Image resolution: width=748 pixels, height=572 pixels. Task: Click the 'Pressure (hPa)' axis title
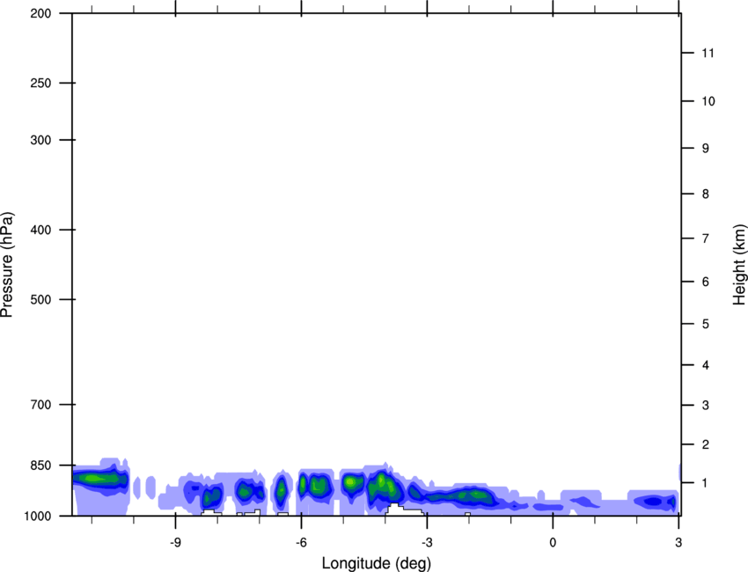click(7, 265)
